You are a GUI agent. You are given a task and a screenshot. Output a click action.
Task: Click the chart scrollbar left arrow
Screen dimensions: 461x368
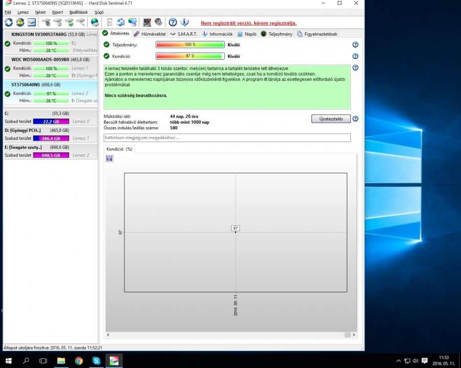(x=108, y=335)
